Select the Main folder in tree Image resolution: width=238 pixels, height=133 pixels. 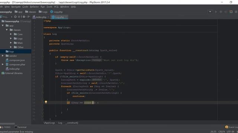pos(18,43)
